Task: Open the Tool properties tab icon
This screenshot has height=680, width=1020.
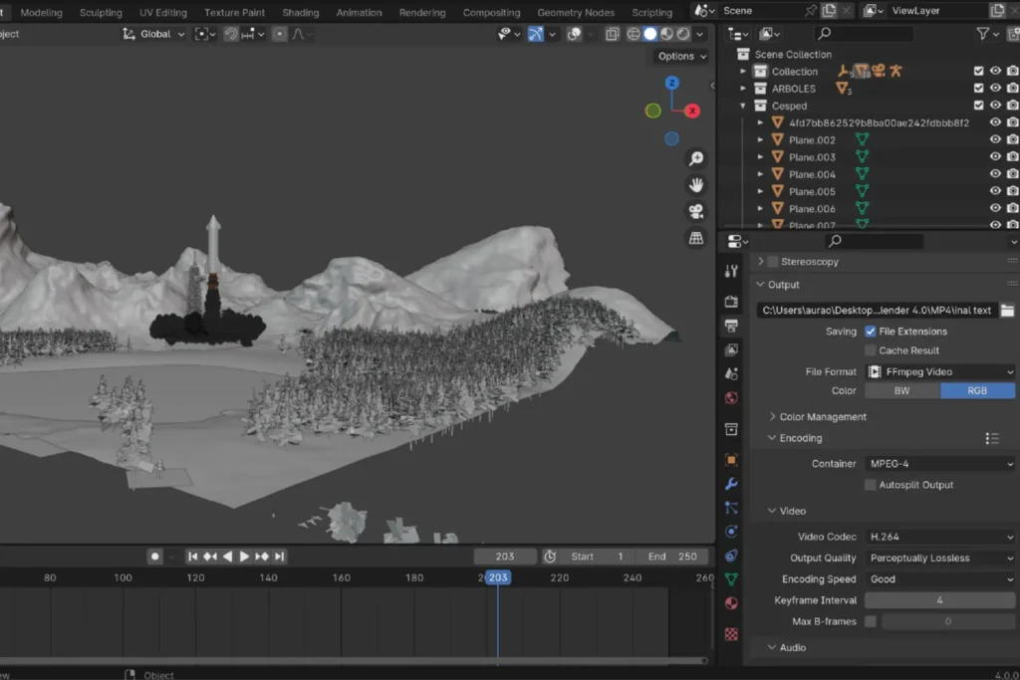Action: [731, 271]
